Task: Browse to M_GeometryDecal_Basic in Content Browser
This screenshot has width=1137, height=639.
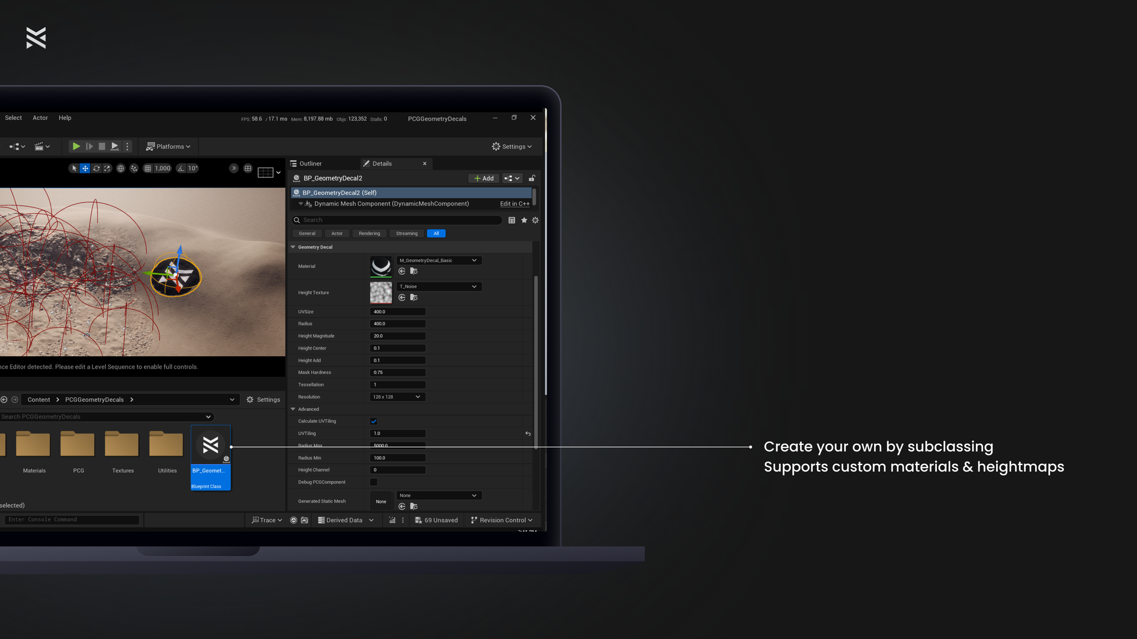Action: 414,271
